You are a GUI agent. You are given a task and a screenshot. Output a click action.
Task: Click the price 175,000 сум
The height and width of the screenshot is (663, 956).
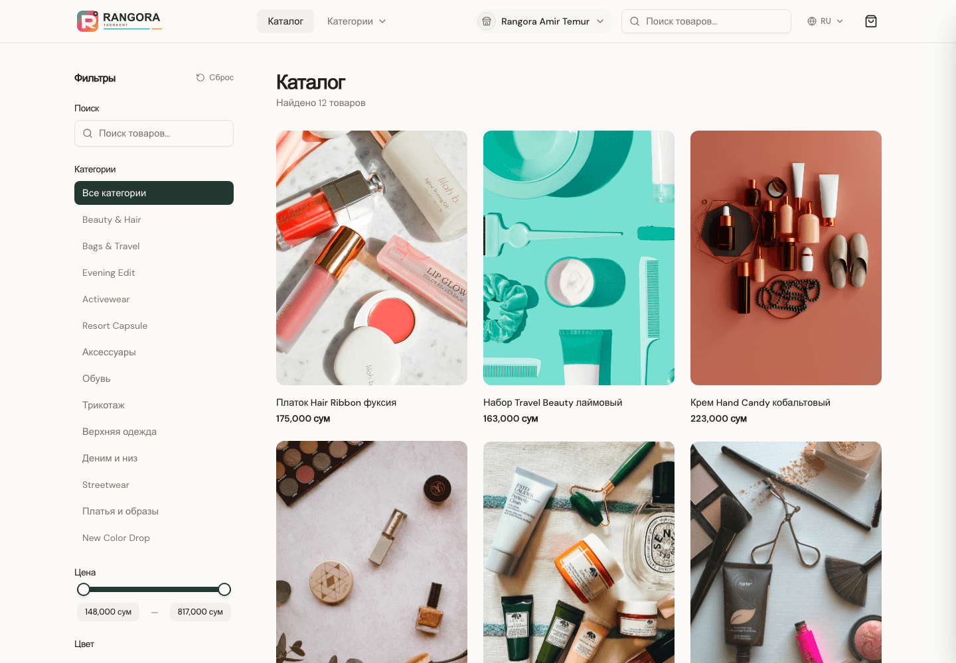pyautogui.click(x=303, y=418)
